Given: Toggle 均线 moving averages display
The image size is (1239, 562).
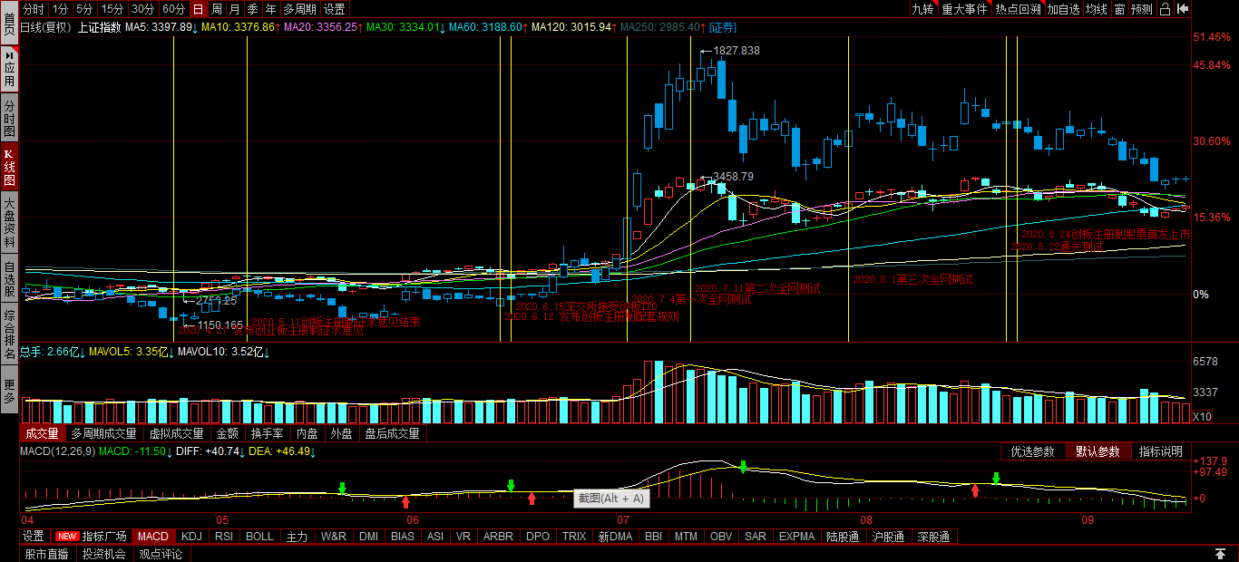Looking at the screenshot, I should point(1097,9).
